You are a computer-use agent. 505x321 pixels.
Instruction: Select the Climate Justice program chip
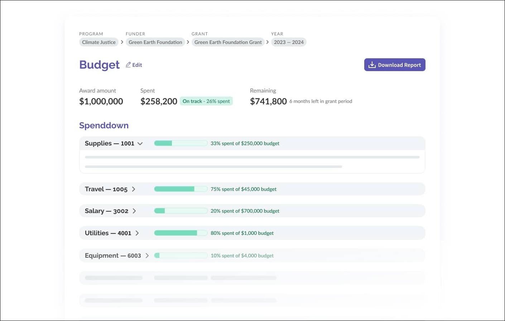point(98,42)
